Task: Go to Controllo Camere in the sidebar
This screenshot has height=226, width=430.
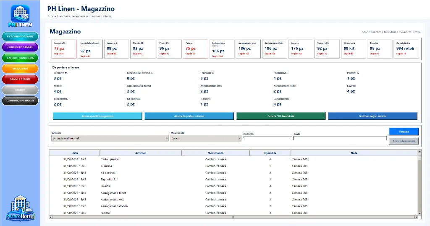Action: pyautogui.click(x=20, y=47)
